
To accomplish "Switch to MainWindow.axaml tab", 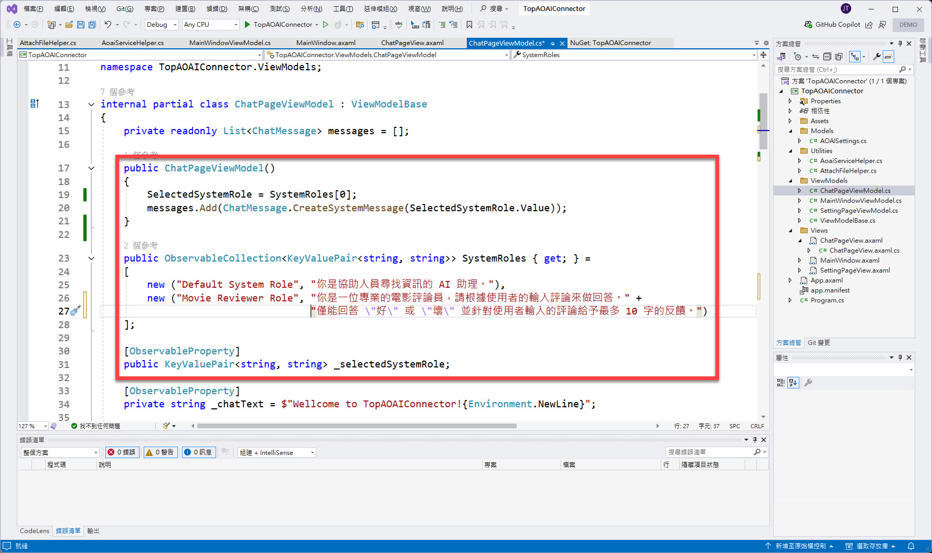I will (x=326, y=43).
